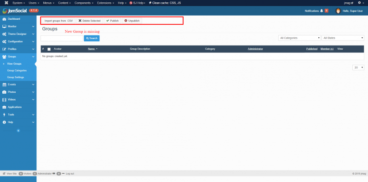Click the settings gear icon at top right
Image resolution: width=368 pixels, height=182 pixels.
pyautogui.click(x=359, y=3)
